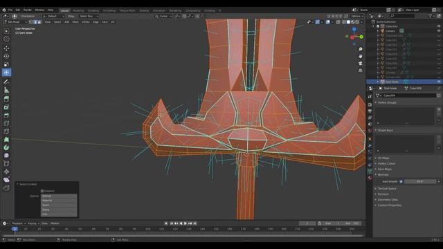Open Modifier properties wrench tab
Viewport: 443px width, 249px height.
tap(370, 145)
